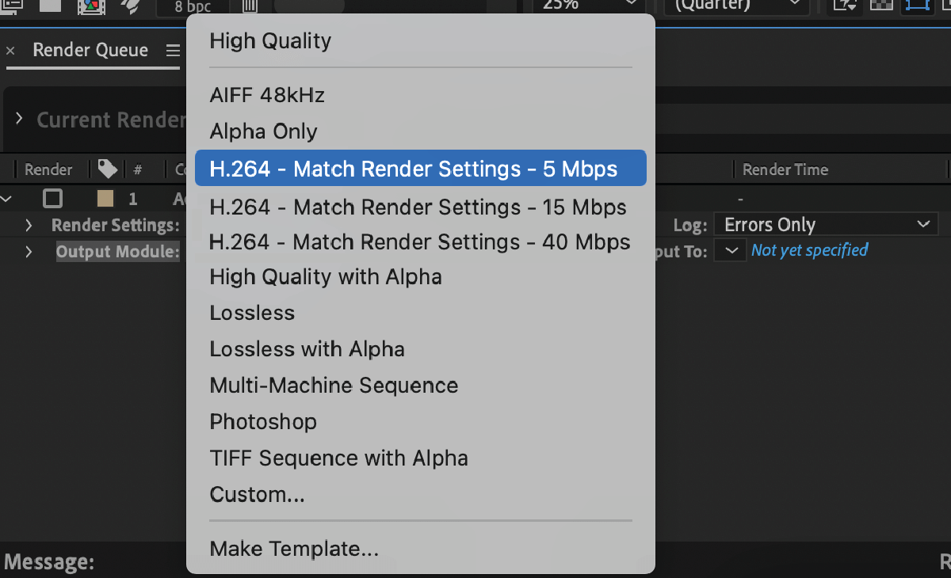Expand the Render Settings section
Viewport: 951px width, 578px height.
[x=29, y=226]
